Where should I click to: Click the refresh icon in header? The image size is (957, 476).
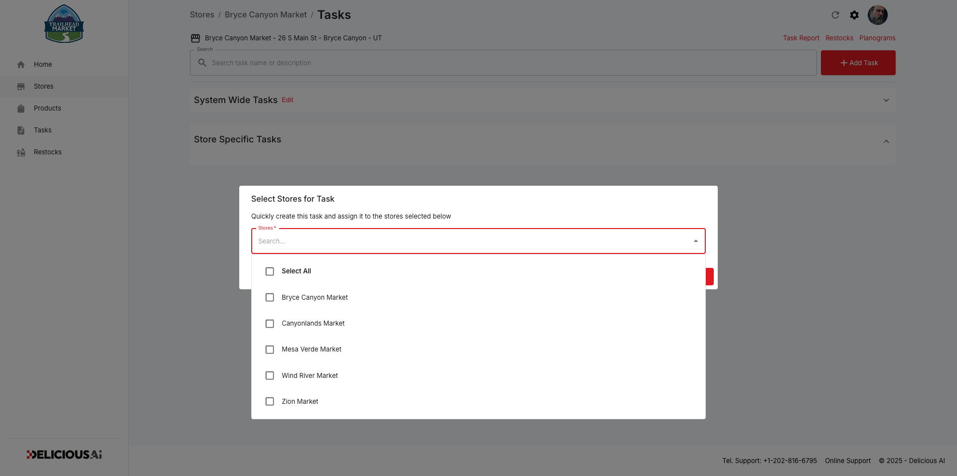pos(835,15)
